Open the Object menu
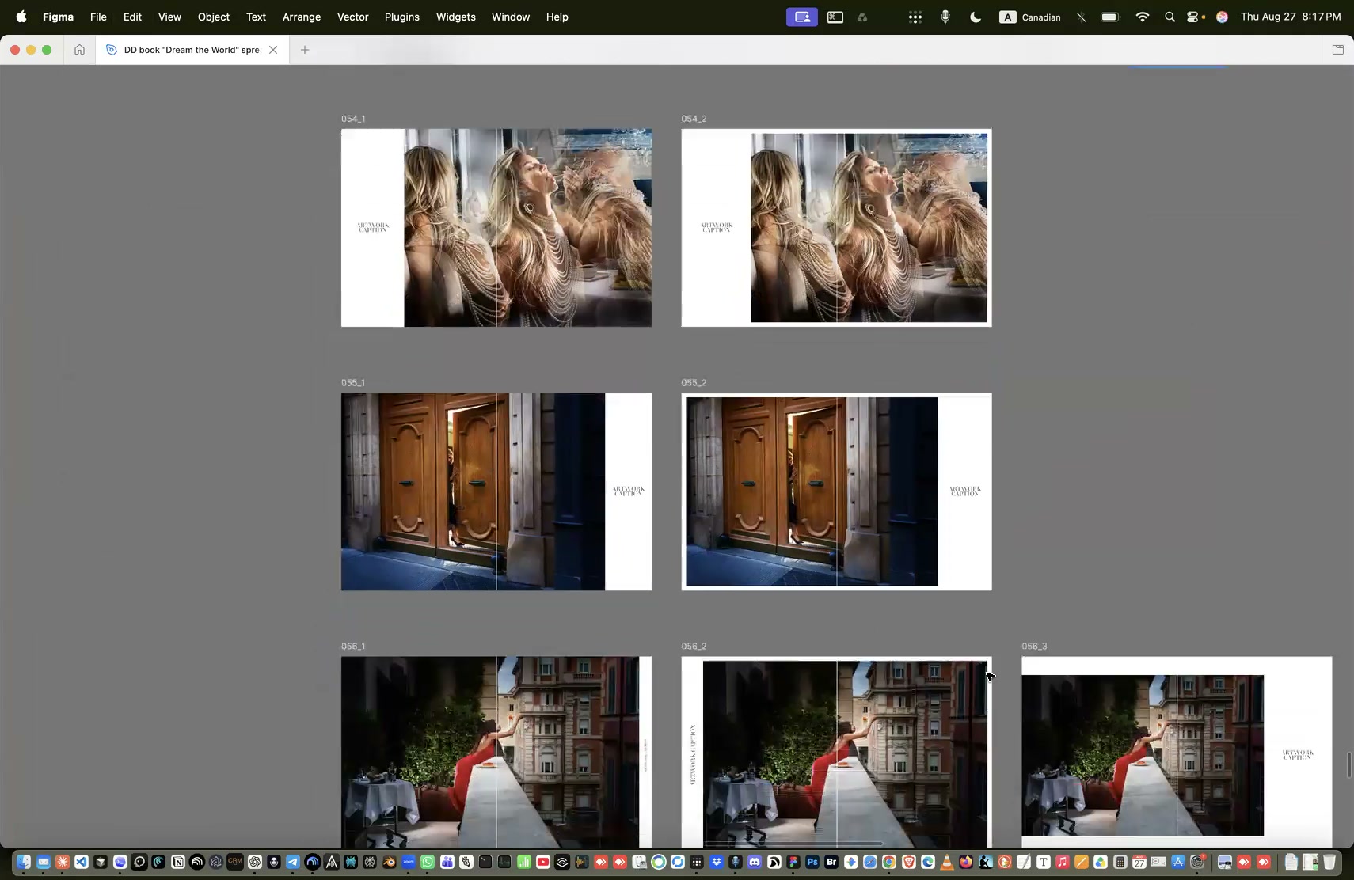This screenshot has height=880, width=1354. tap(214, 17)
